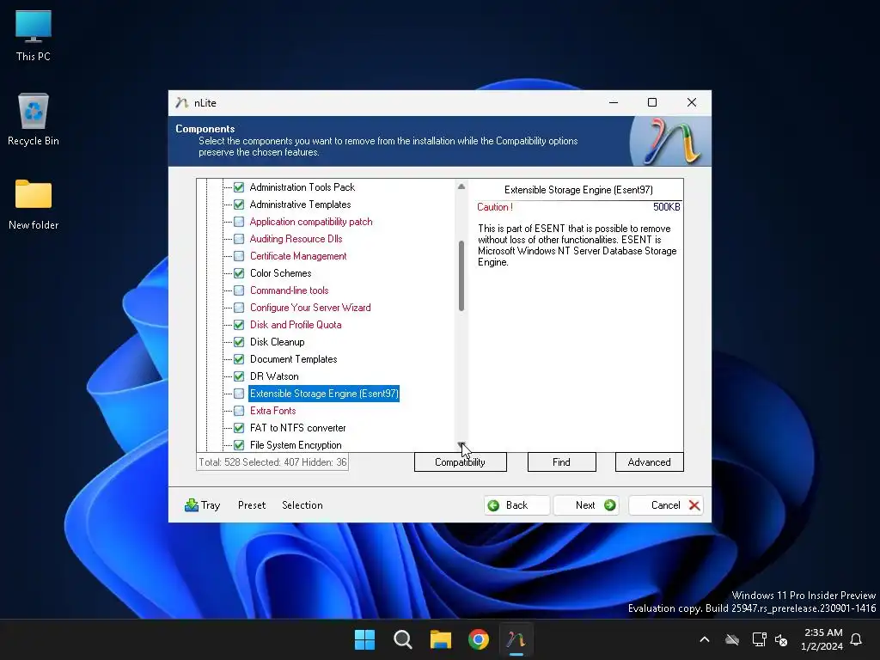Click the Tray icon at bottom left
The width and height of the screenshot is (880, 660).
coord(192,505)
